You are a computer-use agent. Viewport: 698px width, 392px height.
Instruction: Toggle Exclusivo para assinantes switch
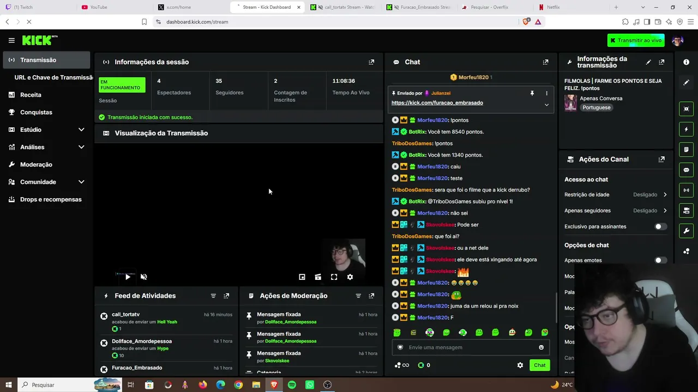click(x=660, y=226)
